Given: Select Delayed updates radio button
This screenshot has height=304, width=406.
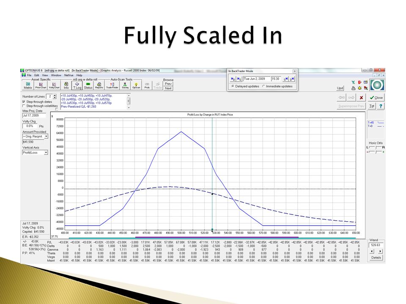Looking at the screenshot, I should point(233,86).
